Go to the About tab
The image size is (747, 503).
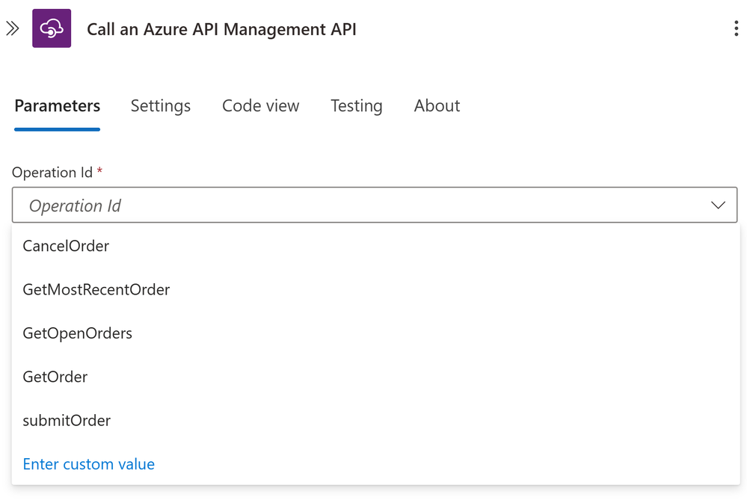click(437, 105)
